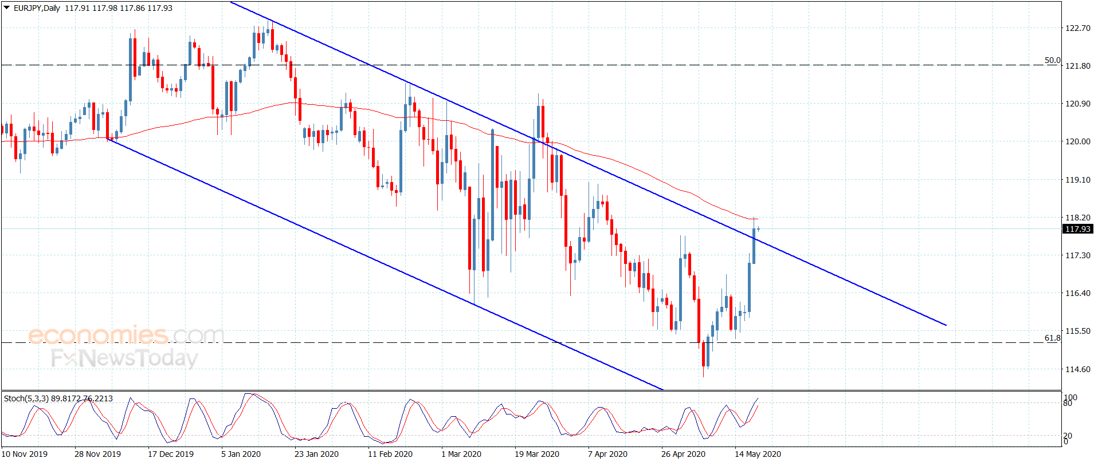The height and width of the screenshot is (462, 1098).
Task: Click the 120.00 price scale label
Action: tap(1077, 141)
